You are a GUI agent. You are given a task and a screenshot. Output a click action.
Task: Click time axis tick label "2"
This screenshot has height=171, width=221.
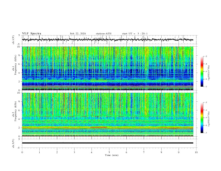click(57, 152)
